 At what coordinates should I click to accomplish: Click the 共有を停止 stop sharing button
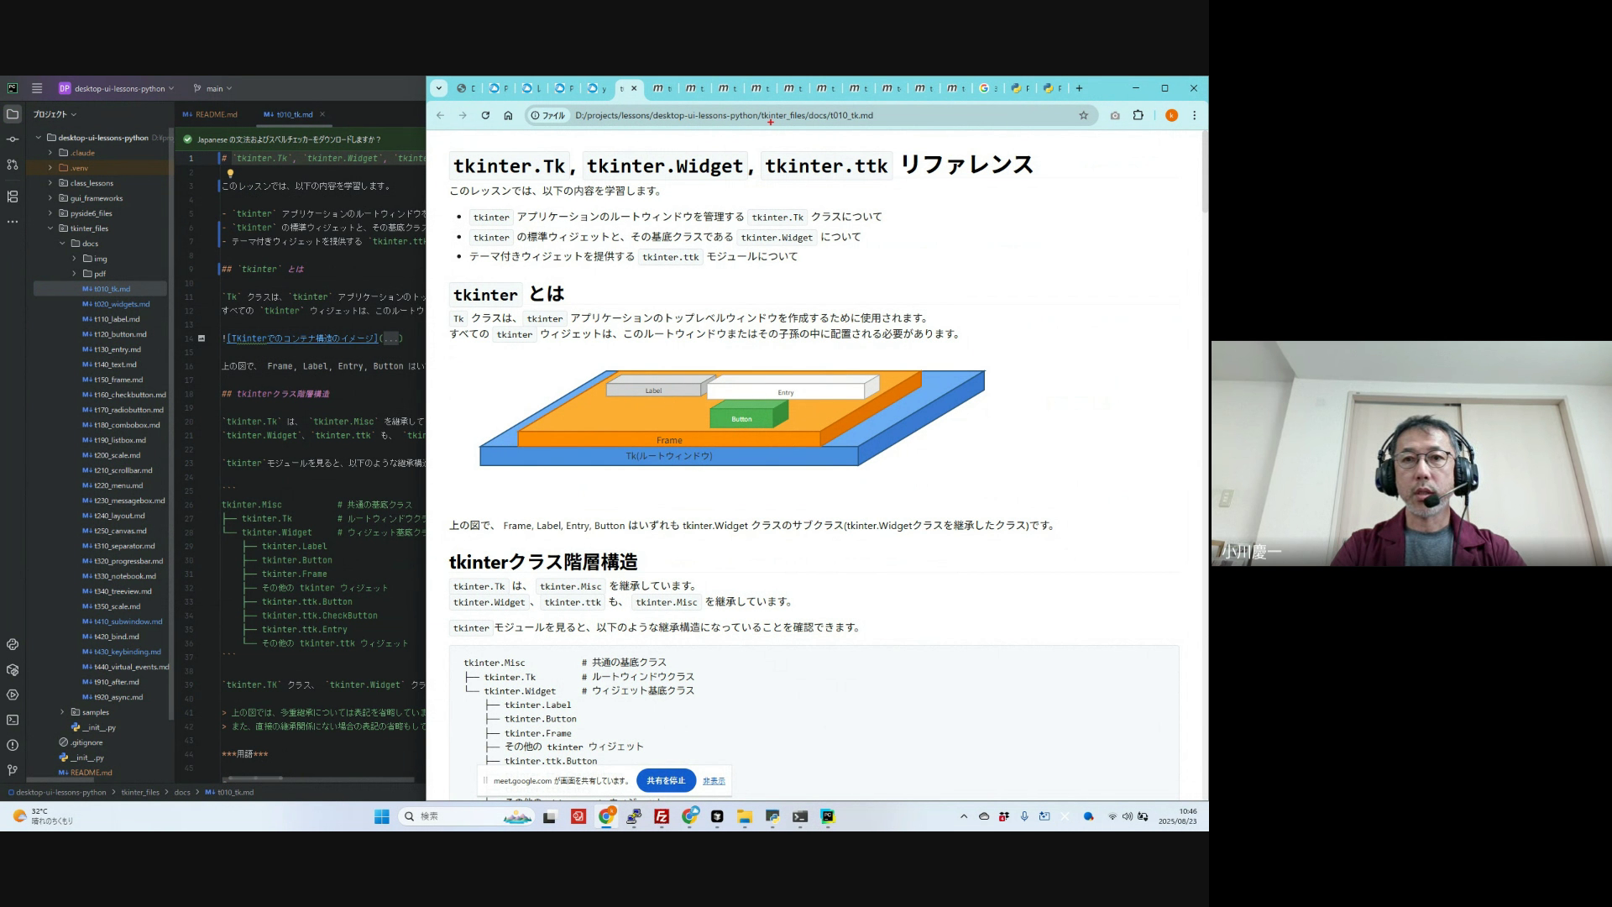pos(666,780)
